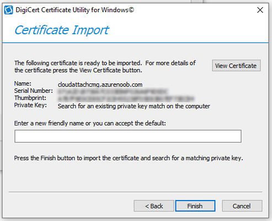Click the Certificate Import heading
This screenshot has width=272, height=221.
tap(62, 30)
